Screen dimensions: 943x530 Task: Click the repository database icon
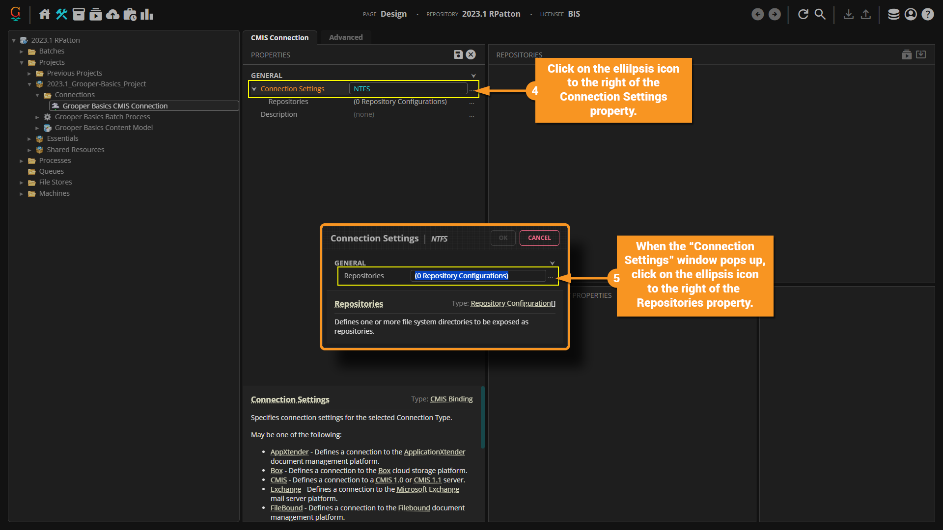pyautogui.click(x=893, y=14)
